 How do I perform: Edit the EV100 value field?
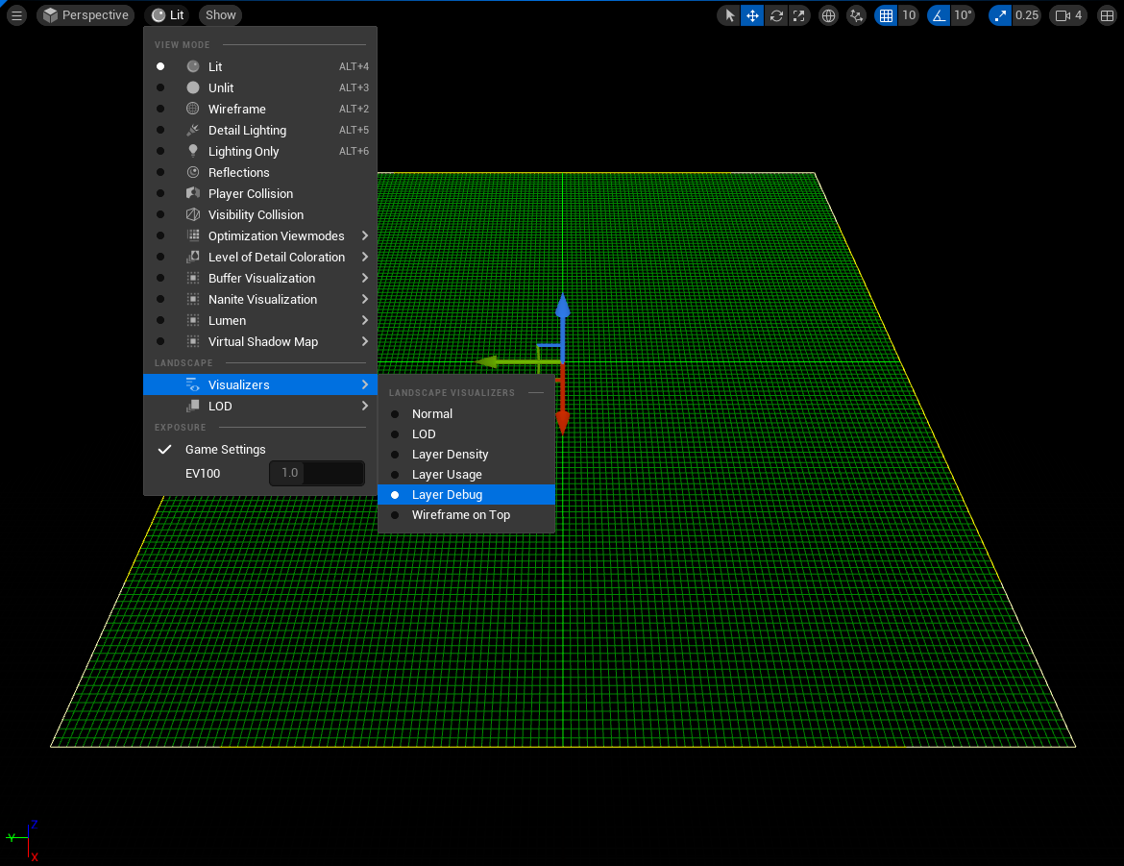(317, 473)
